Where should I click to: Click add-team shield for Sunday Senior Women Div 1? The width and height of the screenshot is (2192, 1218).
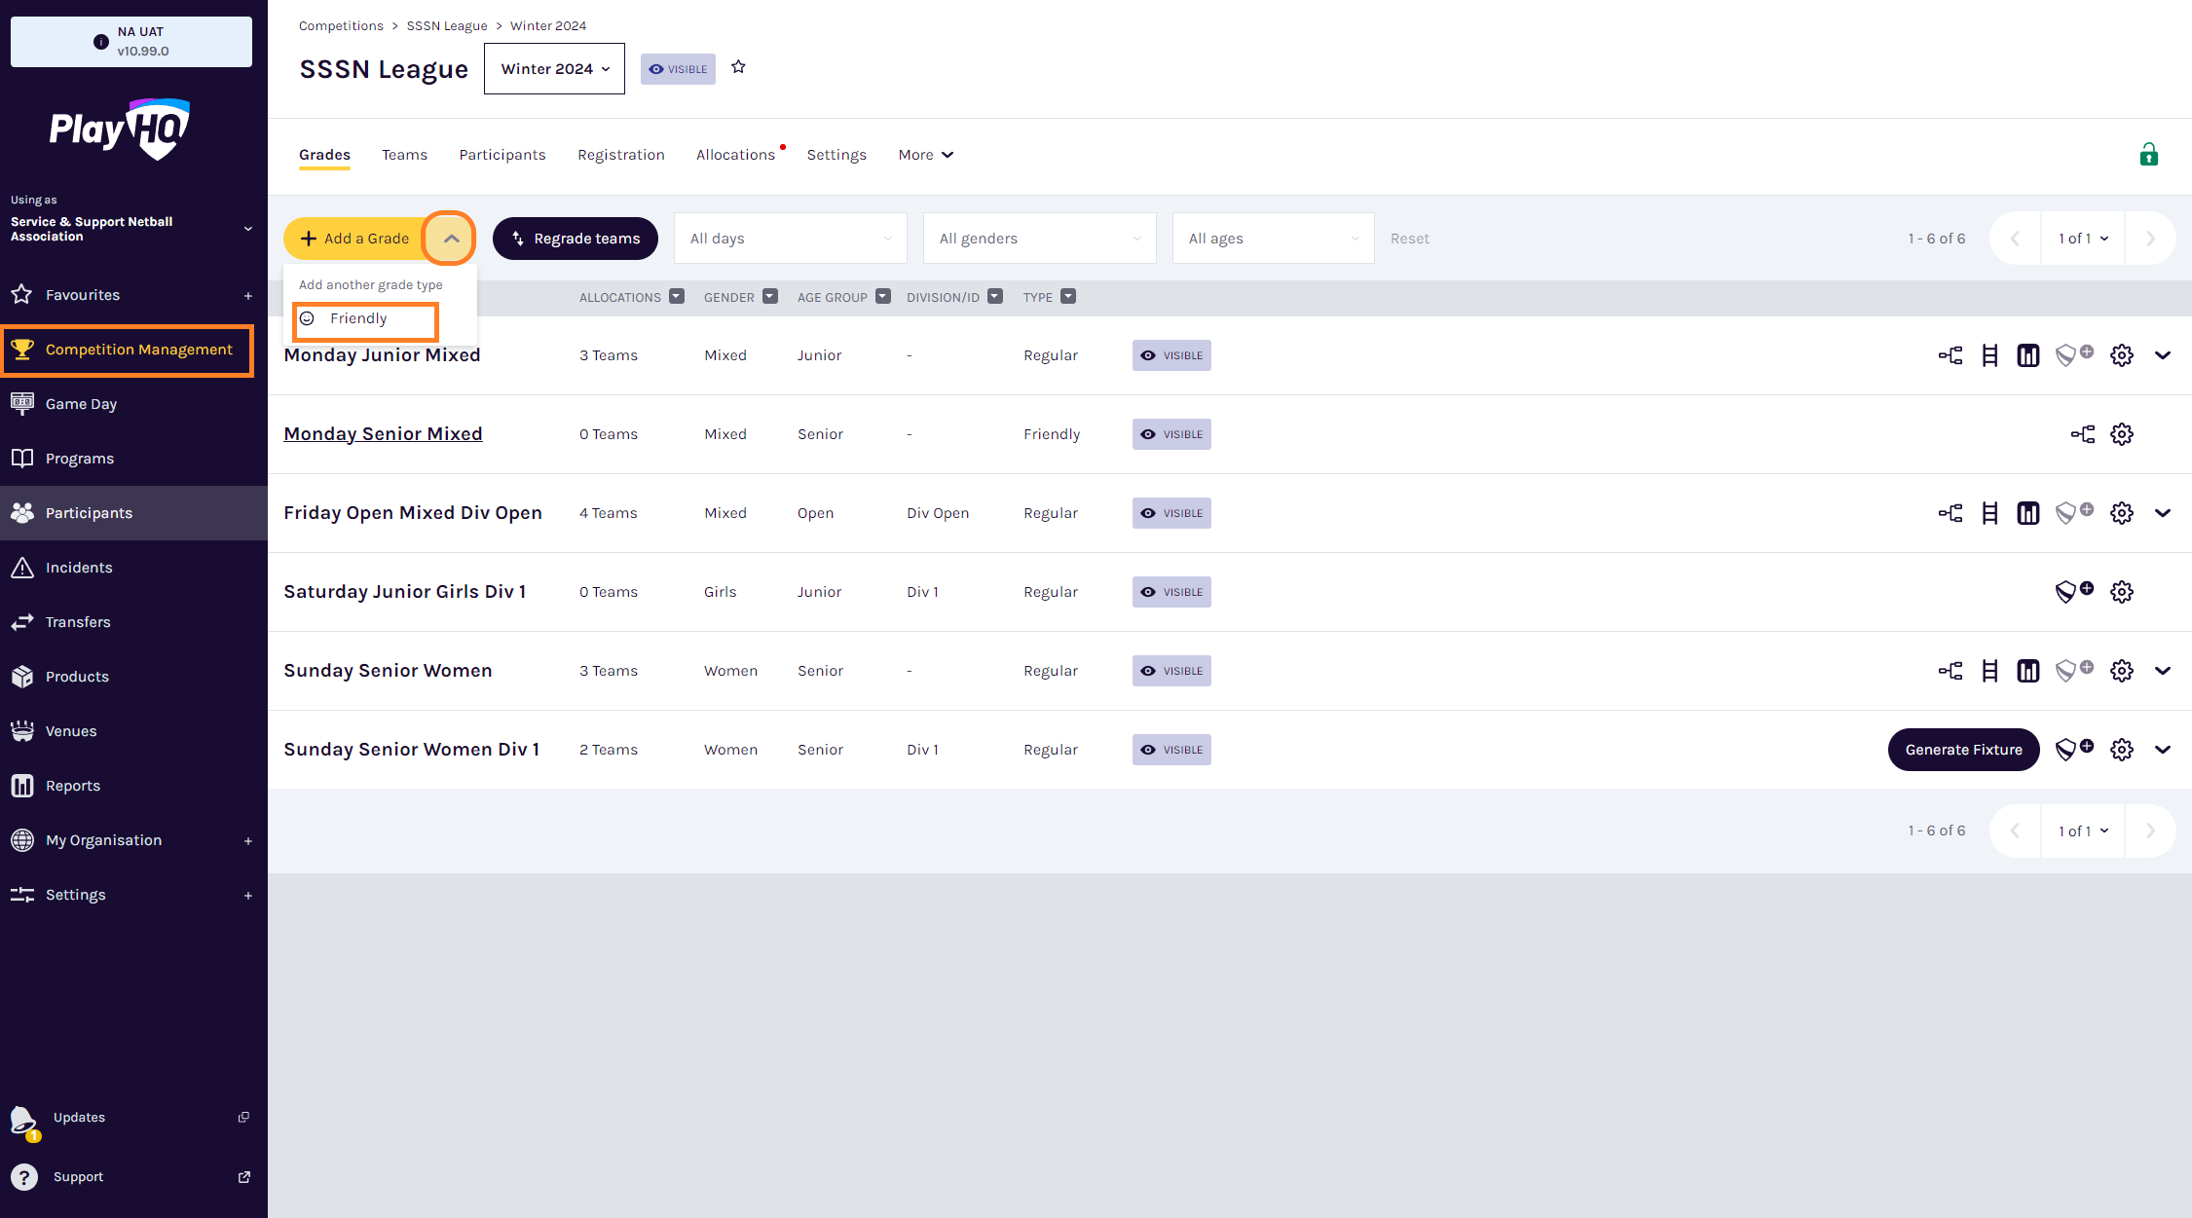point(2074,750)
